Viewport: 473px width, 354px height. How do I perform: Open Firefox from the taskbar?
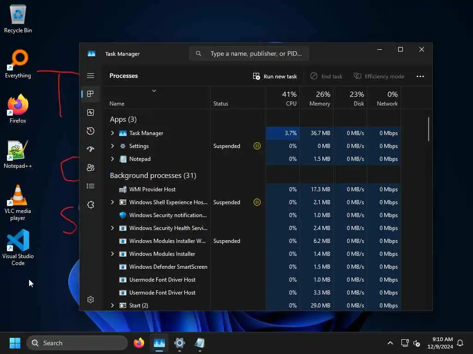tap(139, 343)
